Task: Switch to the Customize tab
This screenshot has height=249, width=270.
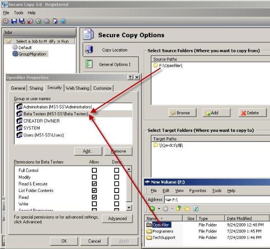Action: coord(102,88)
